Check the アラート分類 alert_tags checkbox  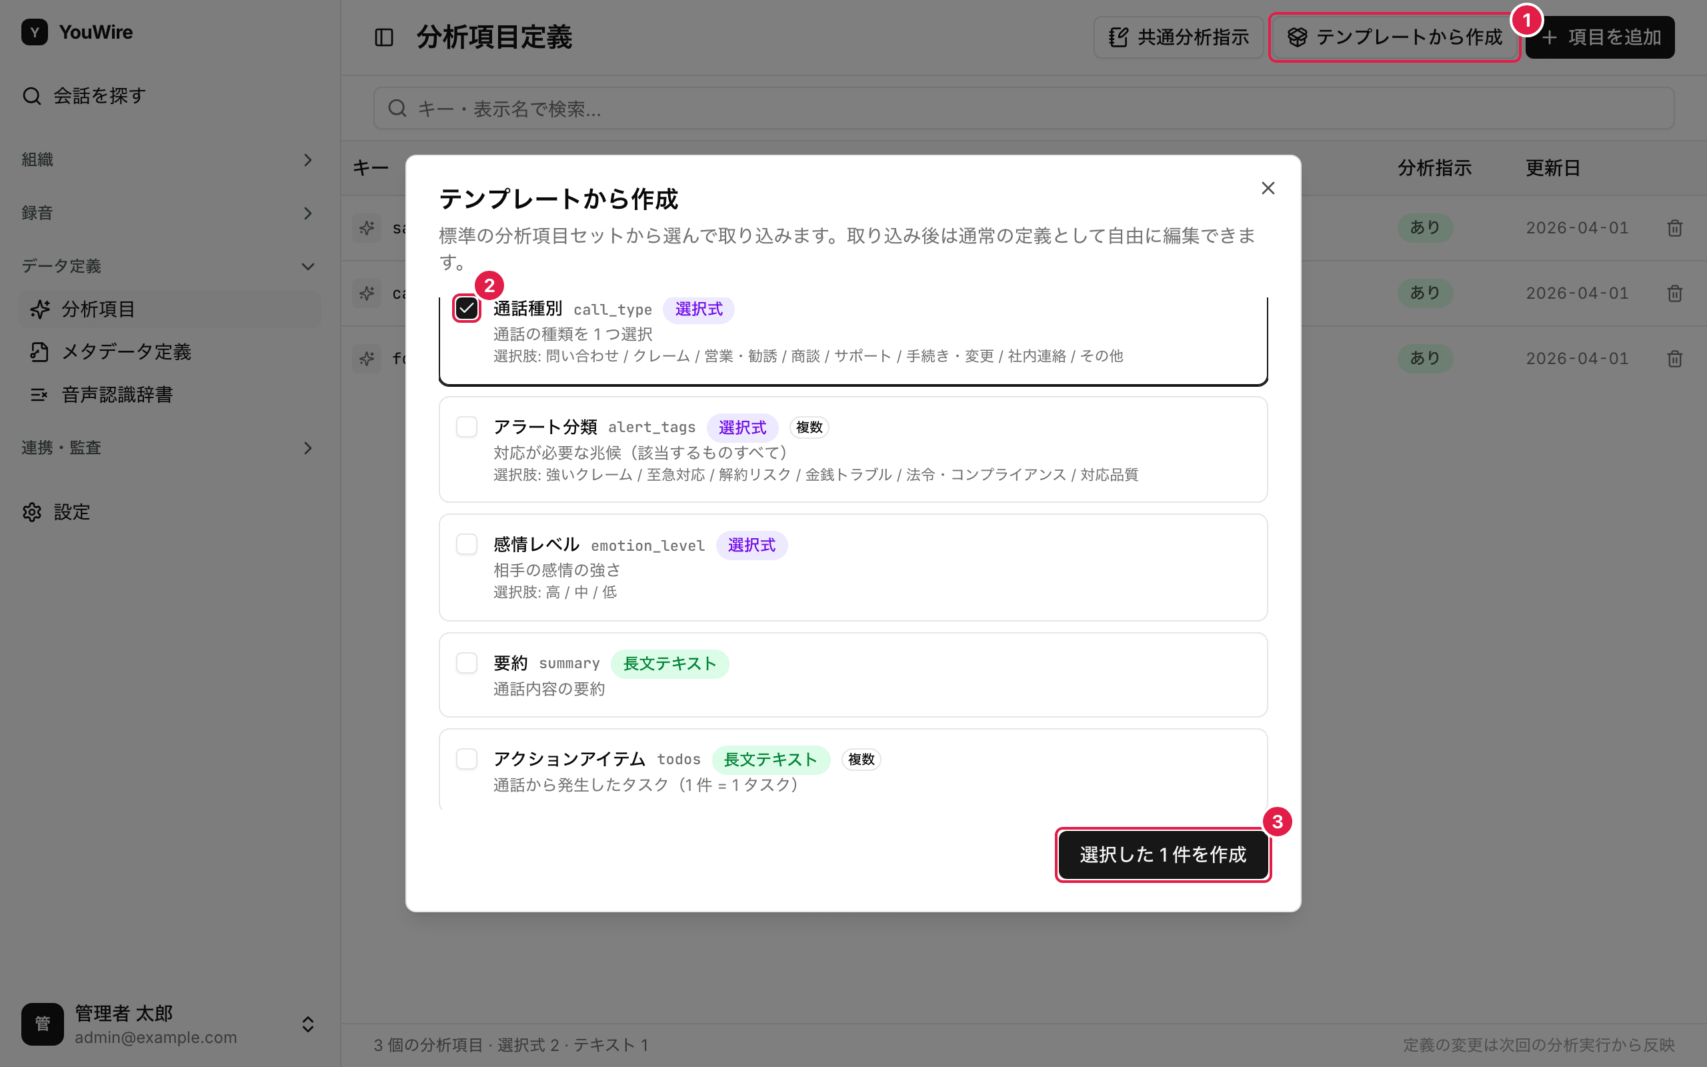(x=466, y=427)
